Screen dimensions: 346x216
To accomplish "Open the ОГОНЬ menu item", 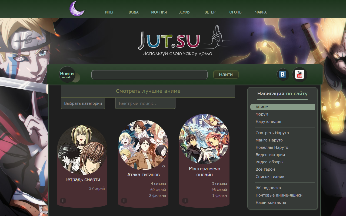I will pos(235,12).
